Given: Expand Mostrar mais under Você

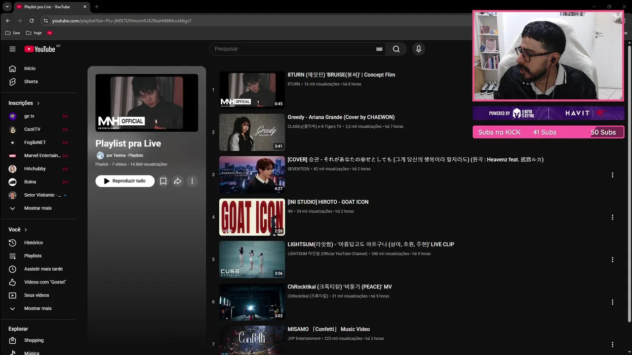Looking at the screenshot, I should tap(39, 308).
